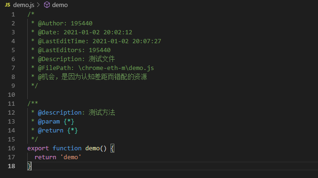Click the 'demo' string literal

click(71, 157)
